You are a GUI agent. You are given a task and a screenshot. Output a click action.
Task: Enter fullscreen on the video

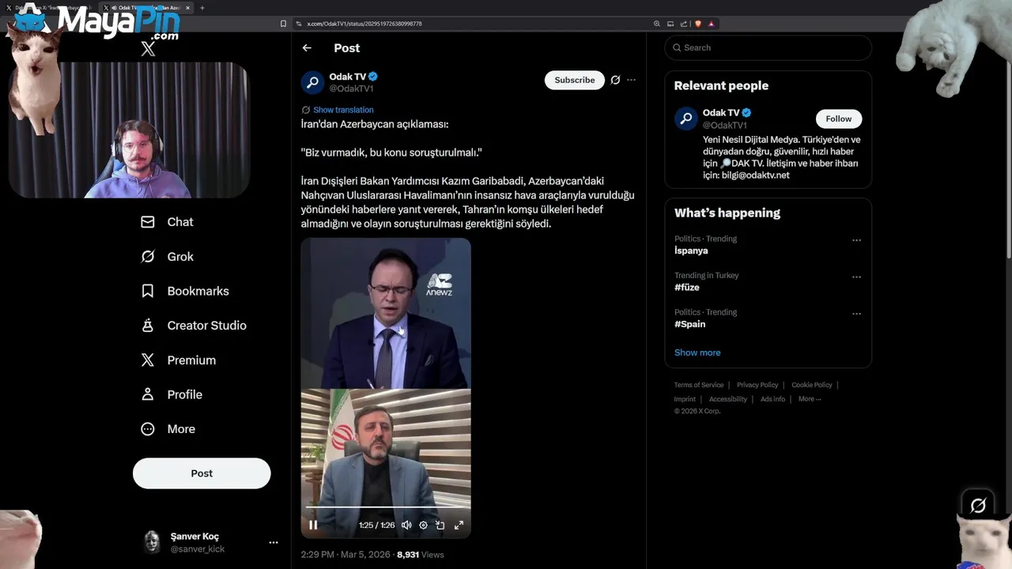point(459,525)
